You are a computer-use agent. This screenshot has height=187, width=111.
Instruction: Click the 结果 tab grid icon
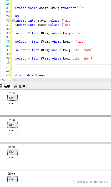coord(1,86)
